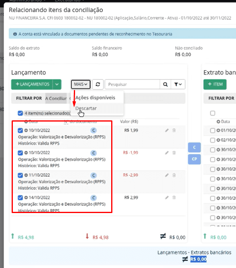Click the magnifier search icon
Image resolution: width=236 pixels, height=268 pixels.
click(165, 84)
